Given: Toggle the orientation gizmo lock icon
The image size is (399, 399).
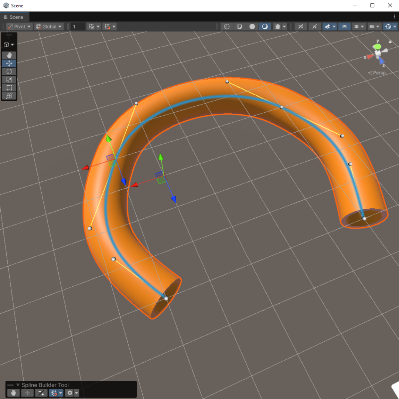Looking at the screenshot, I should (390, 41).
